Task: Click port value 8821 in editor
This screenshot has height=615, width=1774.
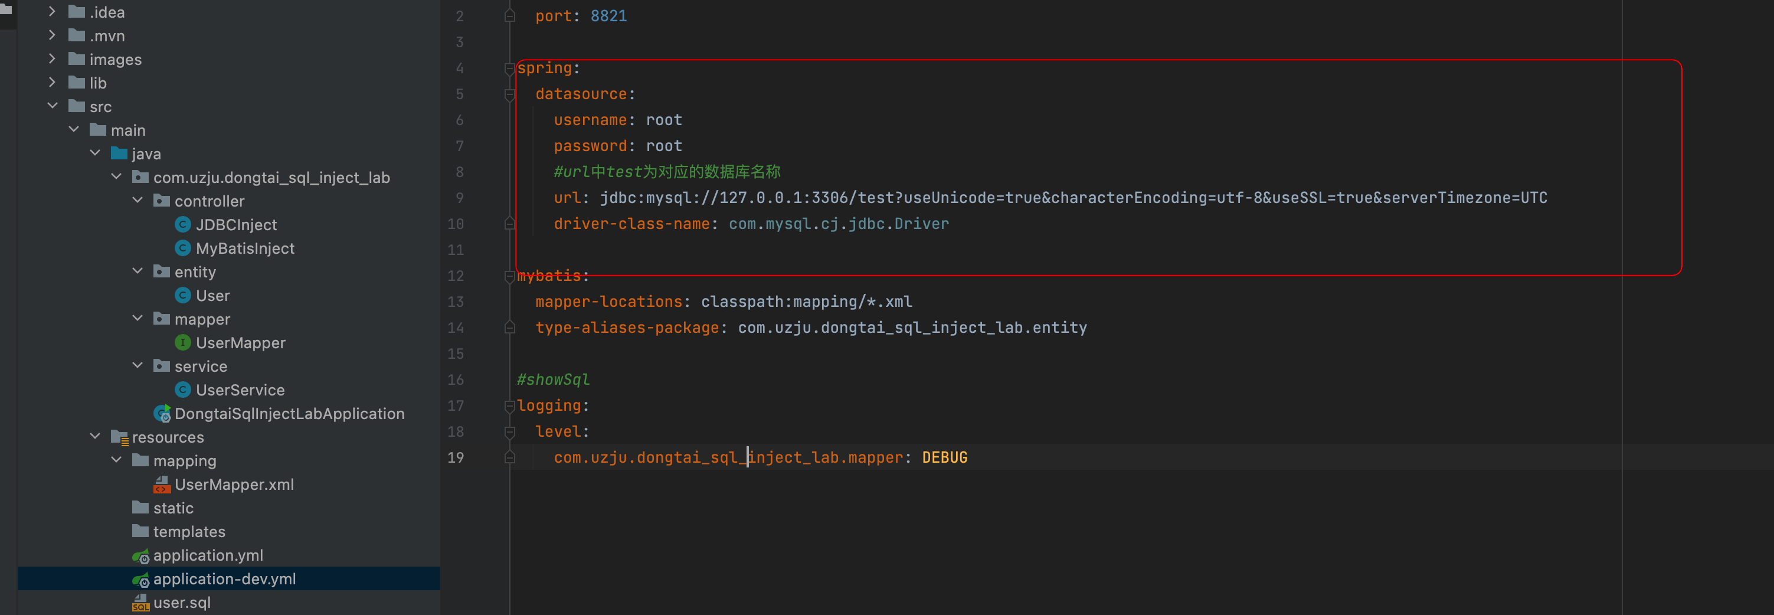Action: pyautogui.click(x=609, y=16)
